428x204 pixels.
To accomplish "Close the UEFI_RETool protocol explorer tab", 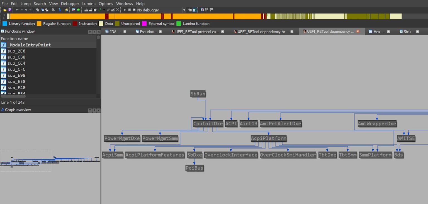I will coord(223,32).
